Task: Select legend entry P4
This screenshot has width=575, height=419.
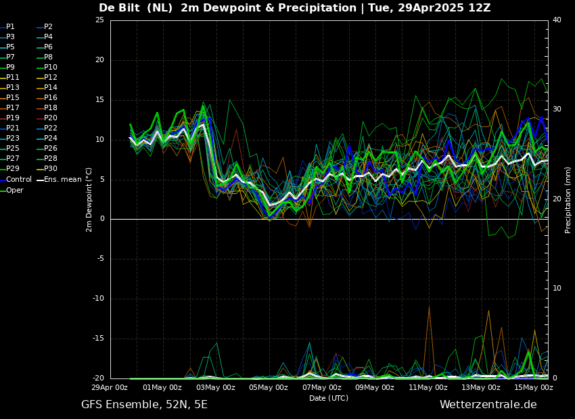Action: pyautogui.click(x=45, y=37)
